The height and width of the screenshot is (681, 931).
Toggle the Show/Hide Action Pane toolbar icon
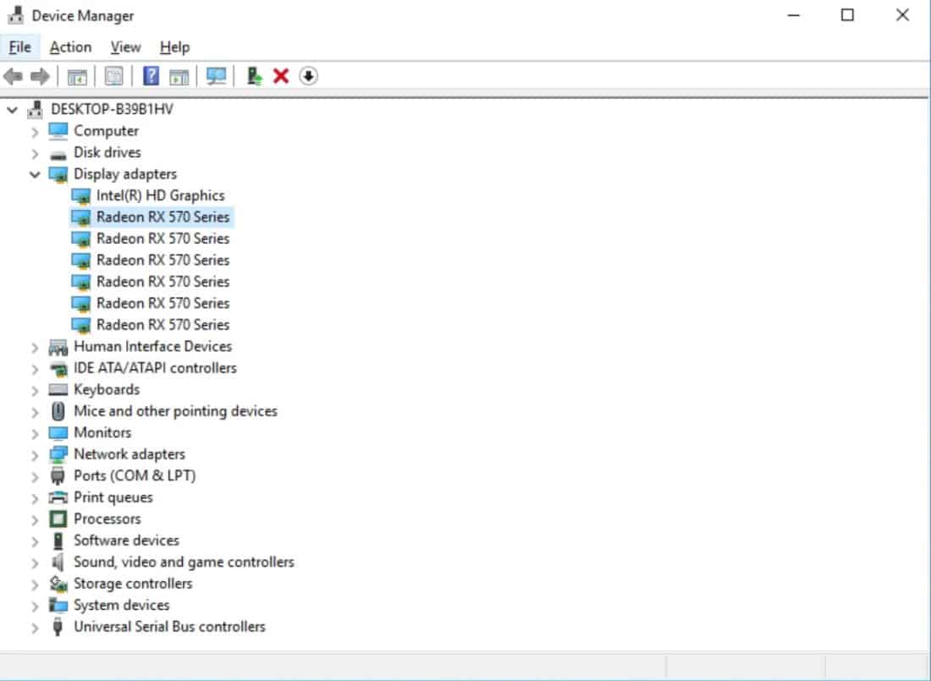(x=179, y=76)
